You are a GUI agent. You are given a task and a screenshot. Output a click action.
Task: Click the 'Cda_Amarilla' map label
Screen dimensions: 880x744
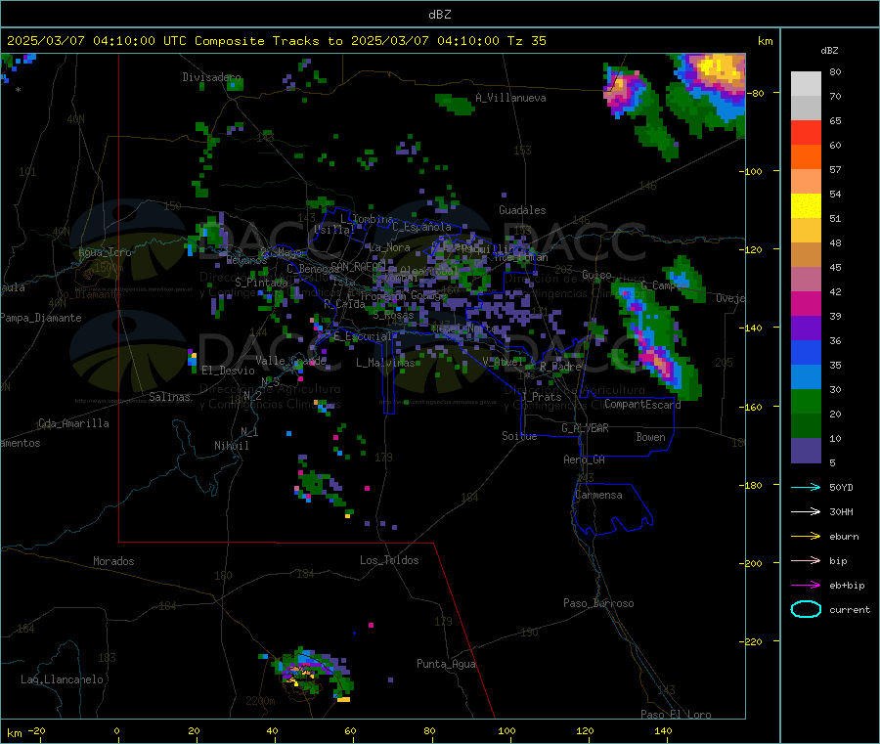(73, 423)
